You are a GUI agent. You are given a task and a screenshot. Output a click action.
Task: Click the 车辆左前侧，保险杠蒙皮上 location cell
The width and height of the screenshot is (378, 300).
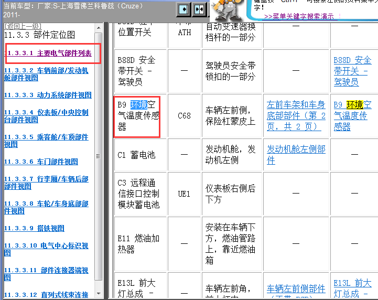pos(232,116)
